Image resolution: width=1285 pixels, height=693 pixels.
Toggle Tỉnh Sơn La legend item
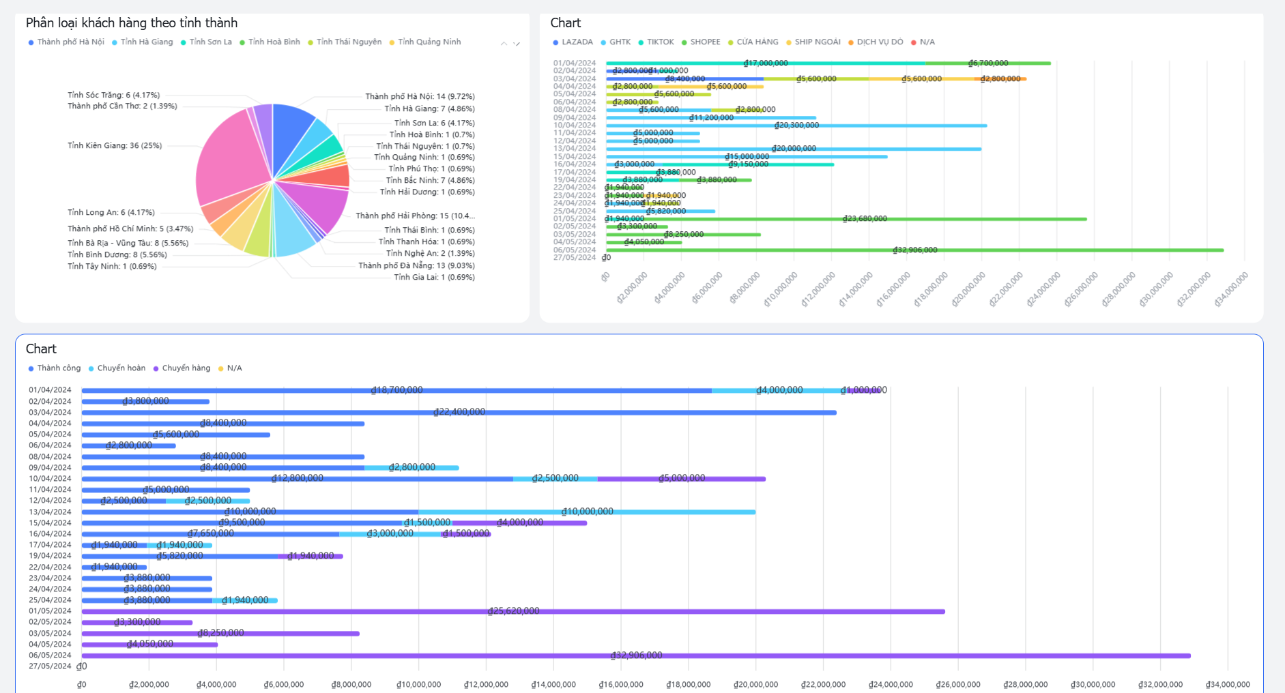coord(206,42)
